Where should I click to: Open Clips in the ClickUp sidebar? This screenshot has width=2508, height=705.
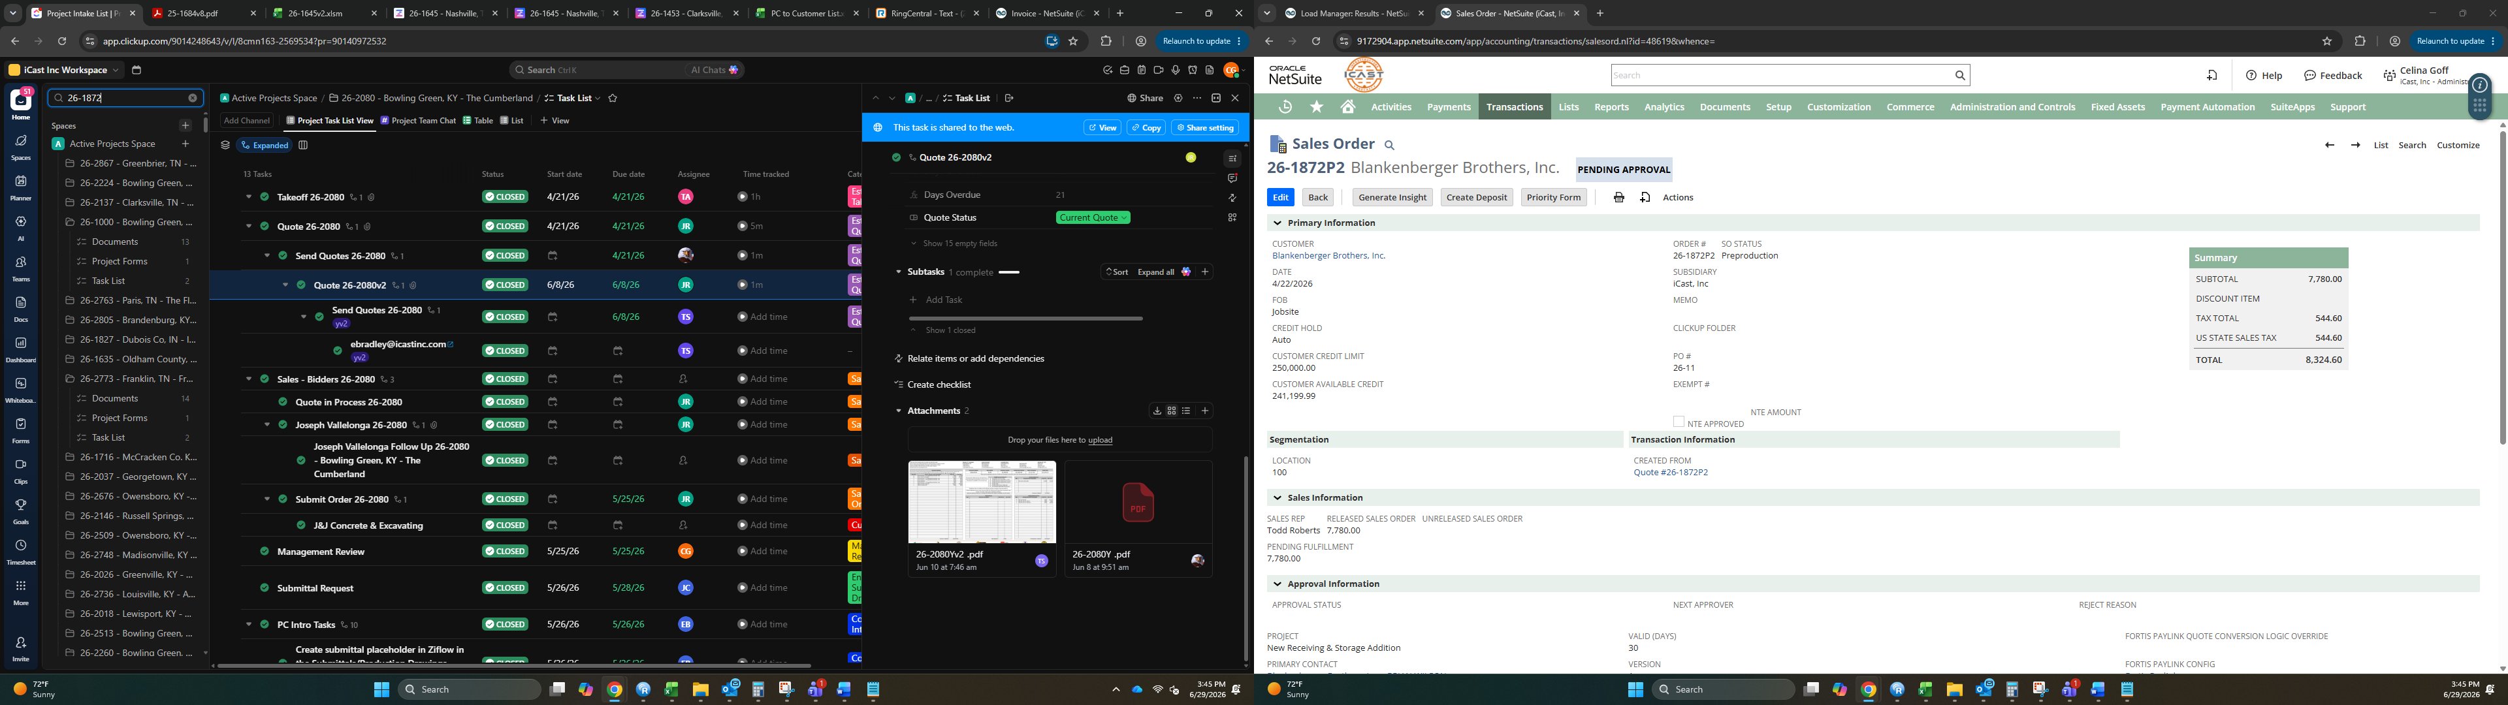point(20,470)
